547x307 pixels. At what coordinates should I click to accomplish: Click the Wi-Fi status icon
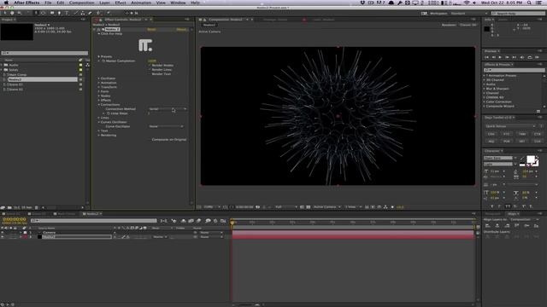click(467, 3)
